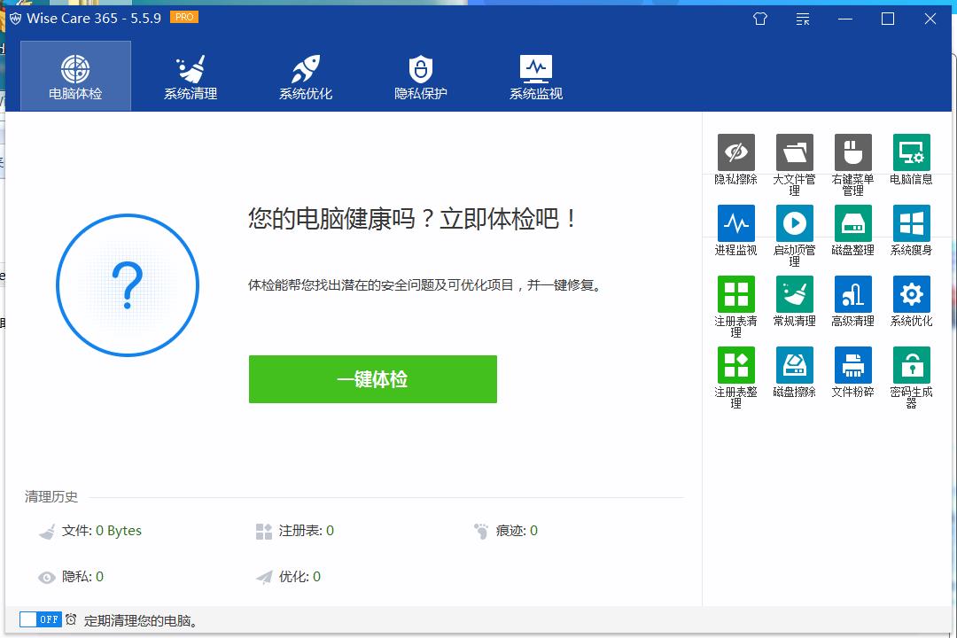Image resolution: width=957 pixels, height=638 pixels.
Task: Open 常规清理 common cleaner
Action: click(794, 292)
